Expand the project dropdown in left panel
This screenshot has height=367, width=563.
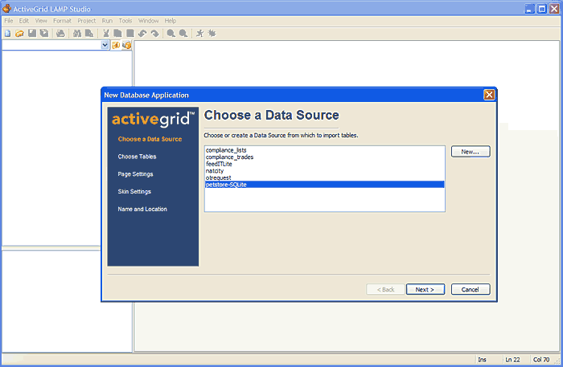tap(105, 46)
